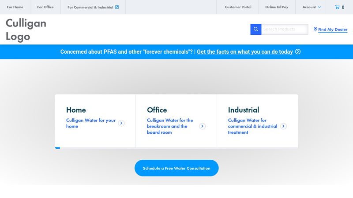Viewport: 353px width, 198px height.
Task: Go to Customer Portal
Action: pos(238,7)
